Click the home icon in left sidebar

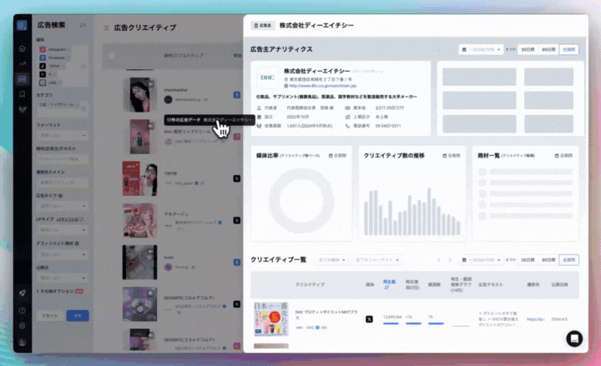pyautogui.click(x=23, y=49)
